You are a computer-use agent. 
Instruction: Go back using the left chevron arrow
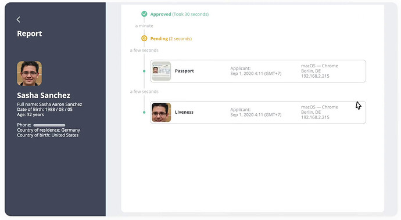pyautogui.click(x=19, y=20)
